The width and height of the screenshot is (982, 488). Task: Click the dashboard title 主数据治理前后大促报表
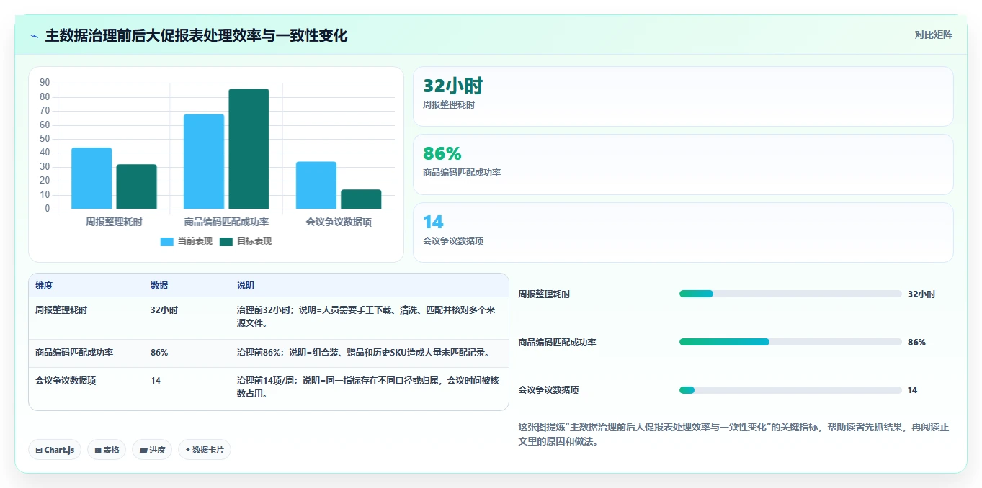point(196,35)
